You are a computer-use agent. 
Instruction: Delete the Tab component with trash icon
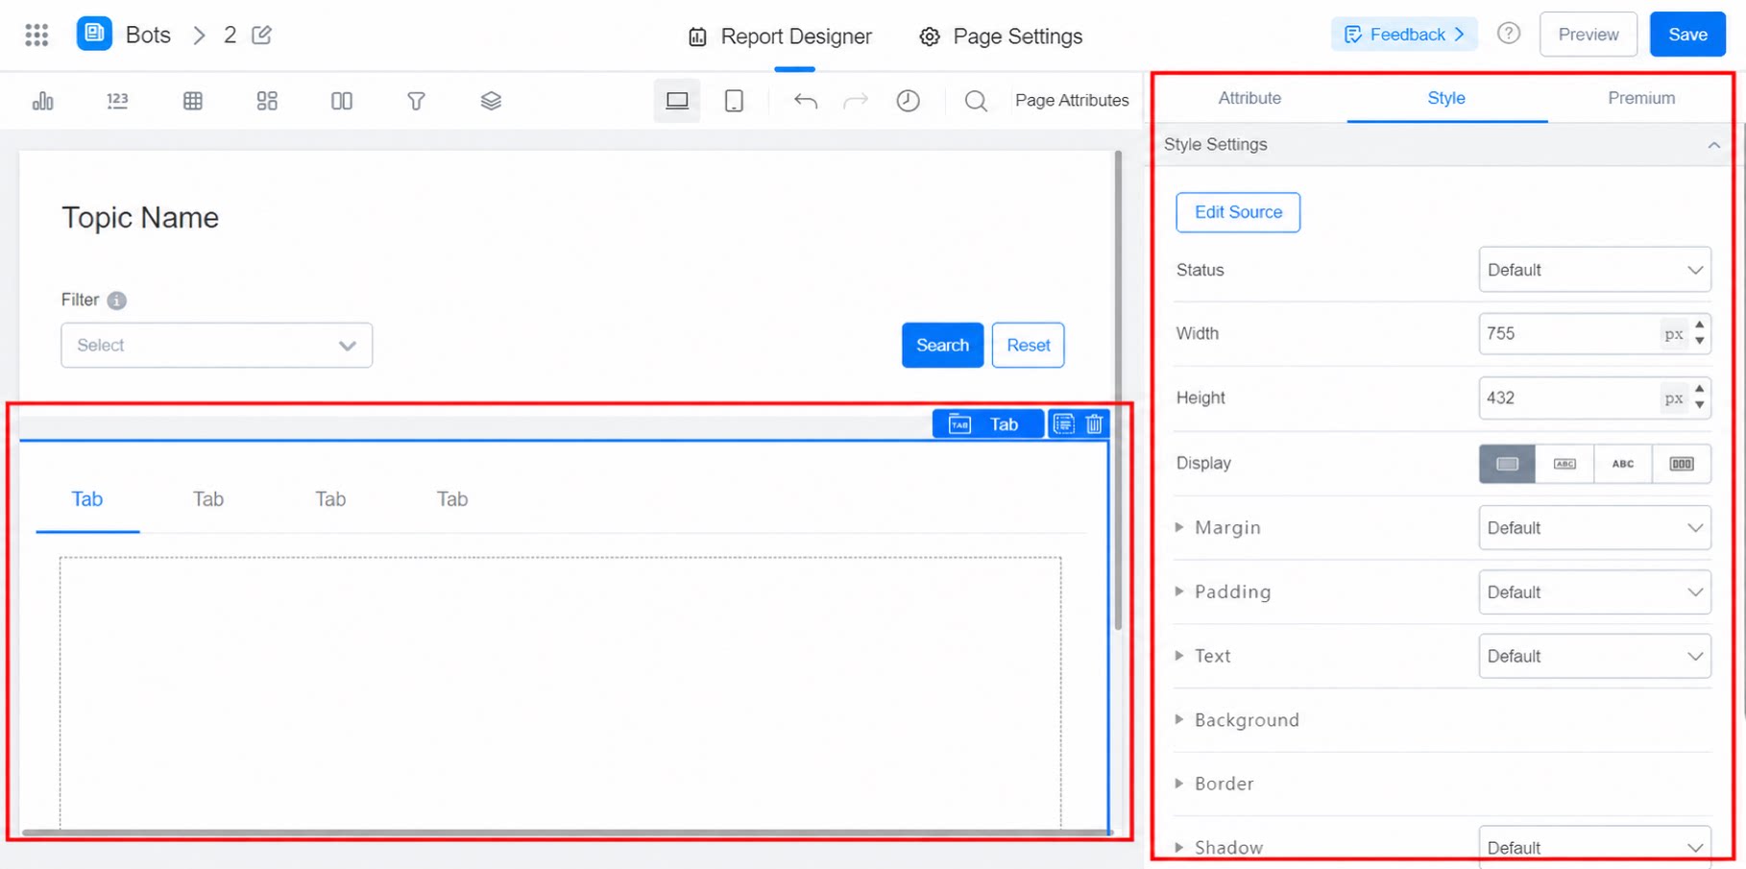pyautogui.click(x=1094, y=423)
